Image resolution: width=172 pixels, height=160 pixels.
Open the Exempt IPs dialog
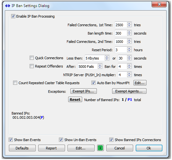83,91
